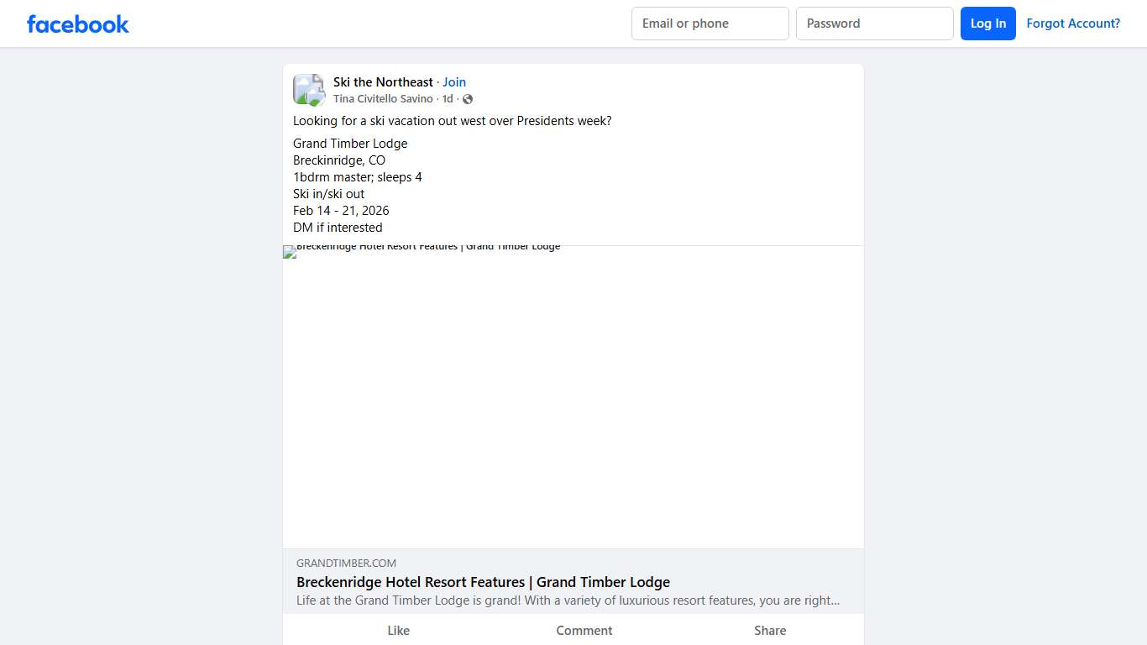
Task: Focus the Password field
Action: click(874, 24)
